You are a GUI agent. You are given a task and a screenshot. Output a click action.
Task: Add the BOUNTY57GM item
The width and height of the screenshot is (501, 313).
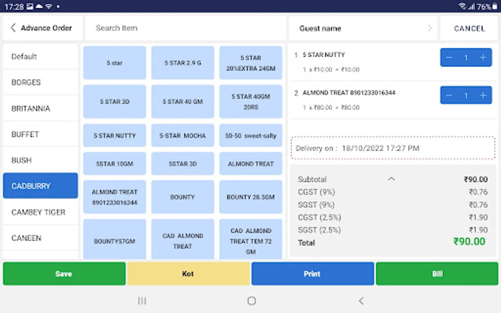tap(114, 239)
